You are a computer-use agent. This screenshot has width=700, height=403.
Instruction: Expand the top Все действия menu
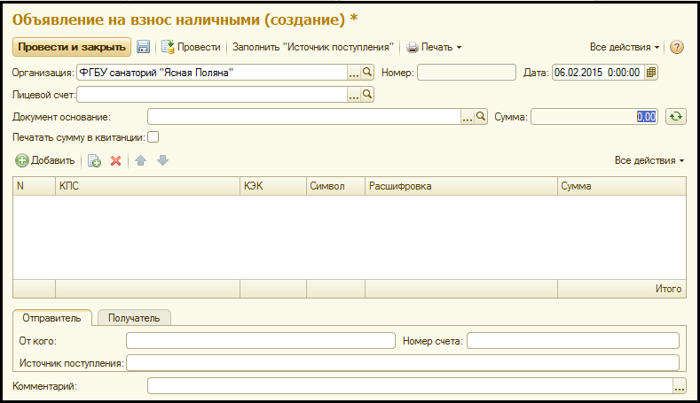[x=625, y=47]
